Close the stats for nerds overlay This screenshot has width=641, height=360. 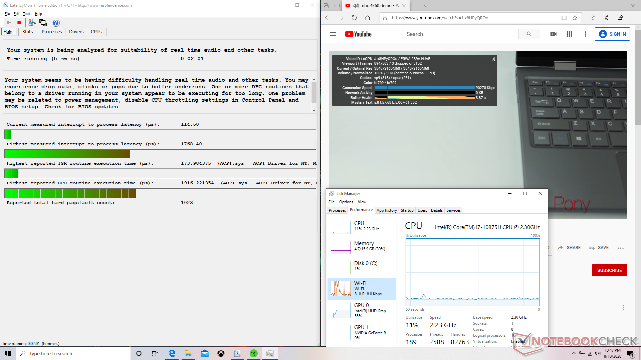(493, 59)
